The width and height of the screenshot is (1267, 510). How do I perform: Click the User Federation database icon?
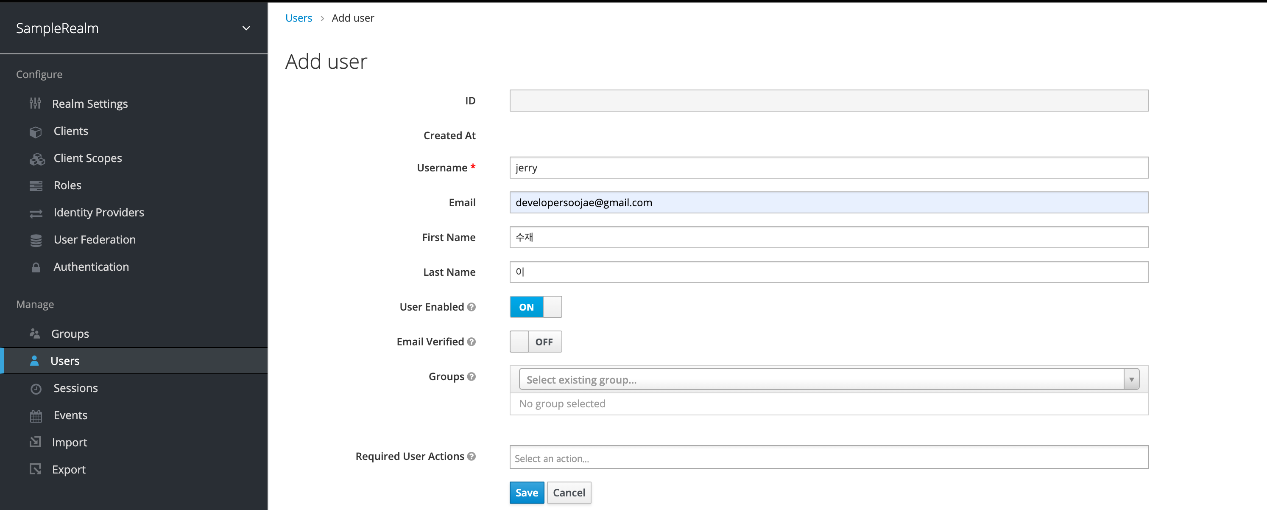pyautogui.click(x=36, y=240)
